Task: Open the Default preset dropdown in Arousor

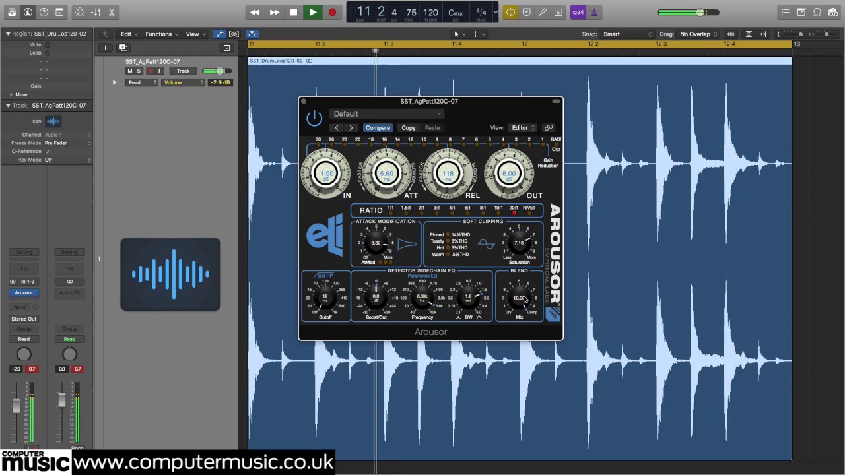Action: click(x=386, y=114)
